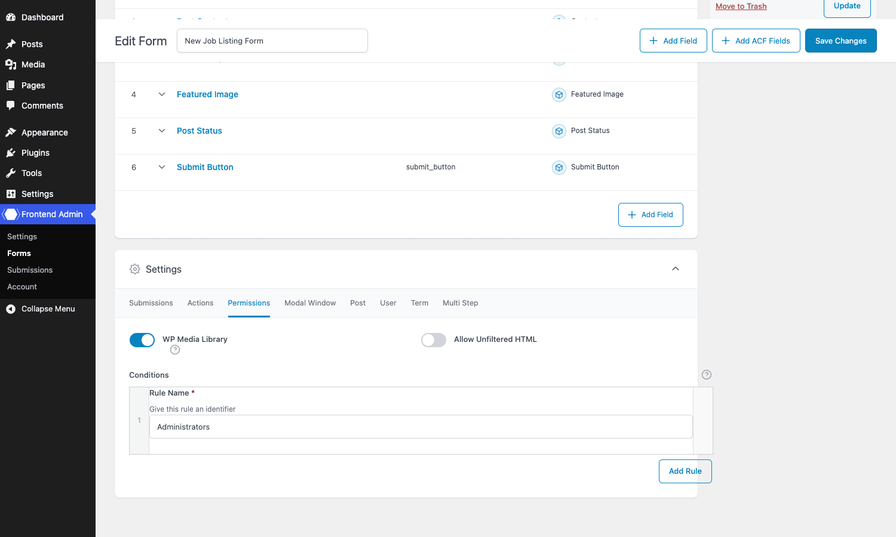This screenshot has width=896, height=537.
Task: Click the Comments bubble icon
Action: pyautogui.click(x=11, y=106)
